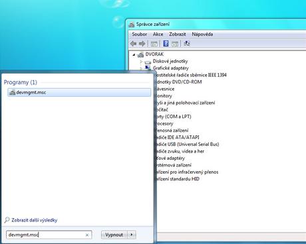Open the blue question mark Help icon
The height and width of the screenshot is (244, 306).
tap(166, 44)
